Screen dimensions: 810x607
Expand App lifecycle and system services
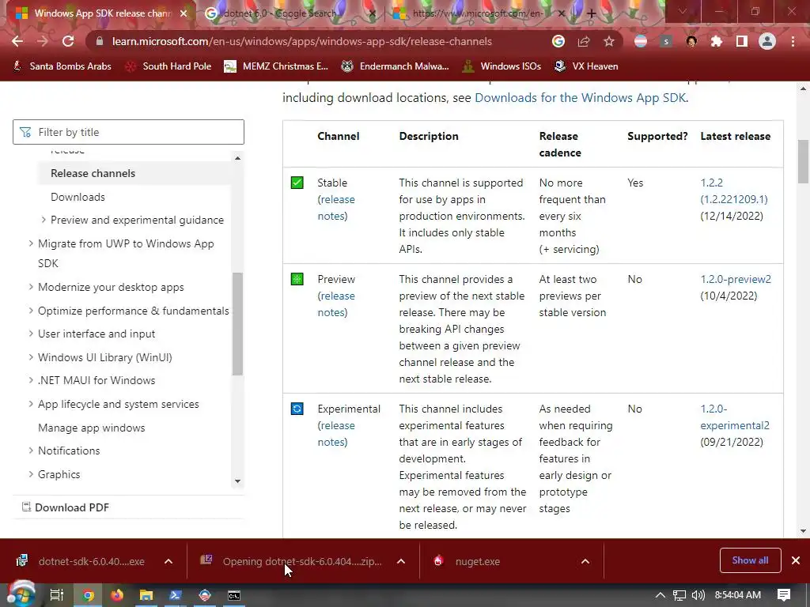point(31,404)
